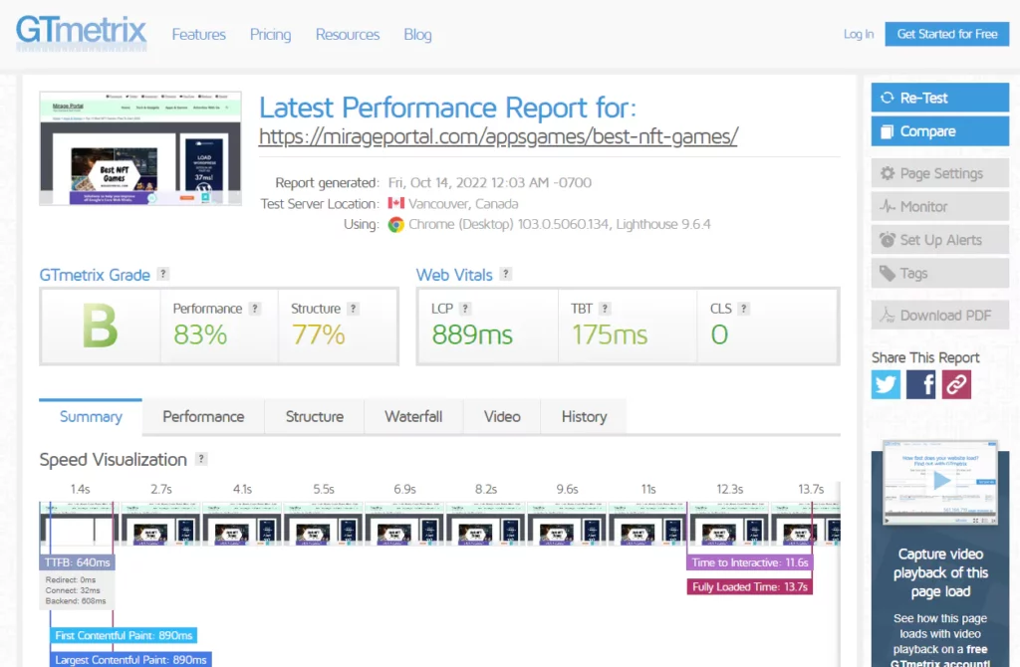Click help icon next to TBT
Image resolution: width=1020 pixels, height=667 pixels.
[x=605, y=309]
